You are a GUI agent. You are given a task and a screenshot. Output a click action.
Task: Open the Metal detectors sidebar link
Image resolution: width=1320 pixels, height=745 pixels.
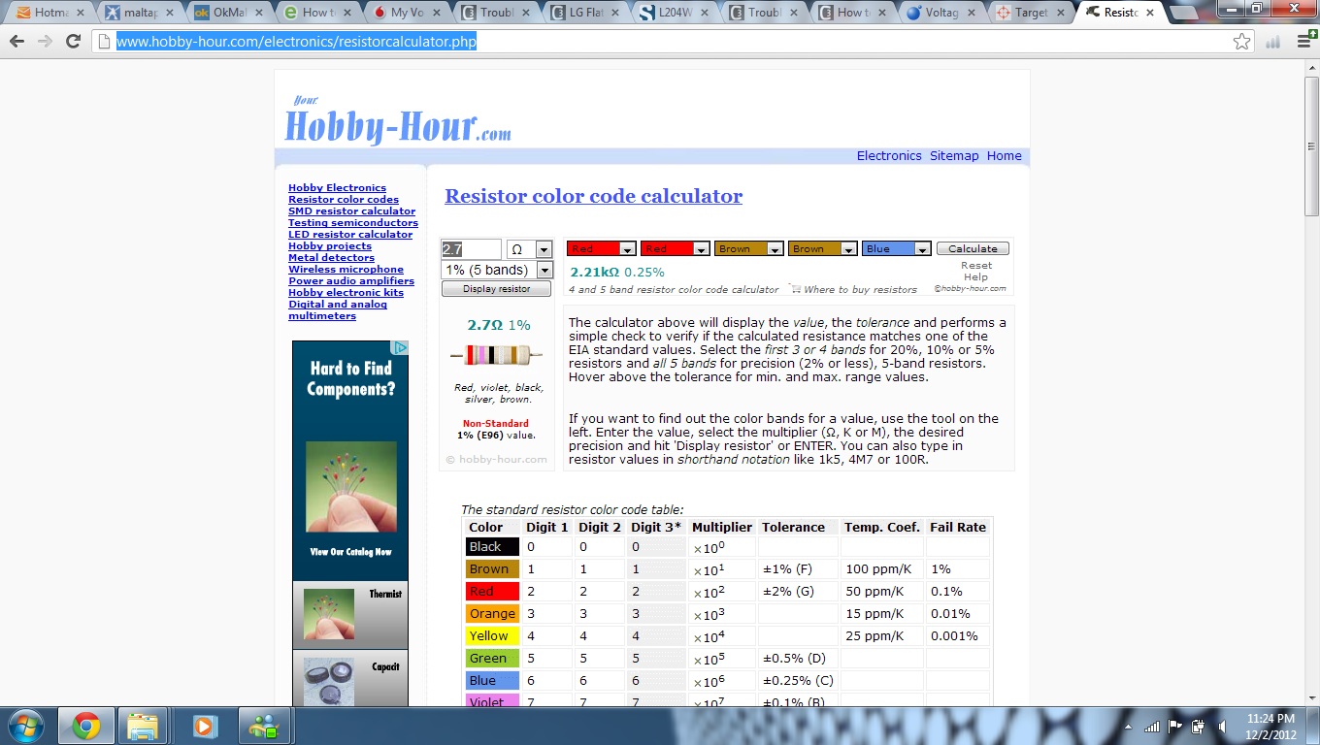tap(331, 258)
